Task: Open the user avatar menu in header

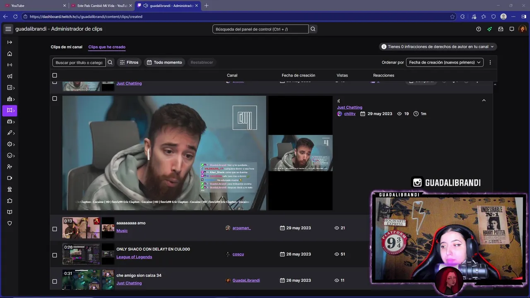Action: 523,29
